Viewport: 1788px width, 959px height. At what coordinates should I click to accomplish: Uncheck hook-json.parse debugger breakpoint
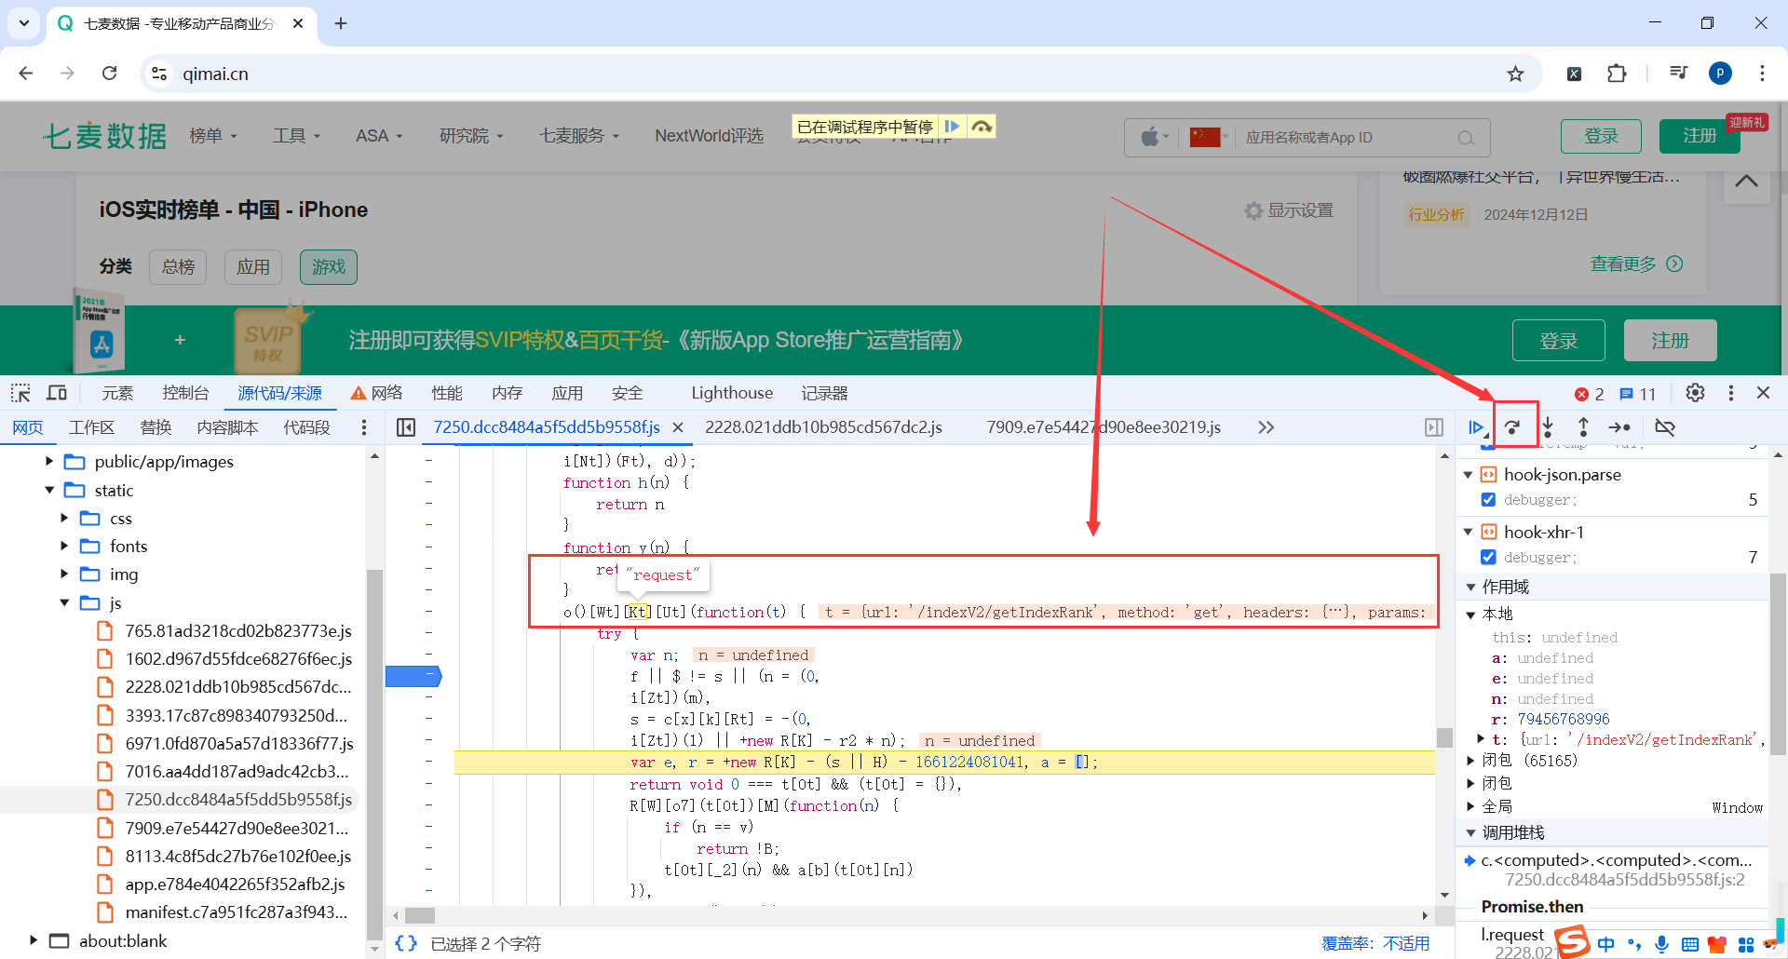point(1488,500)
